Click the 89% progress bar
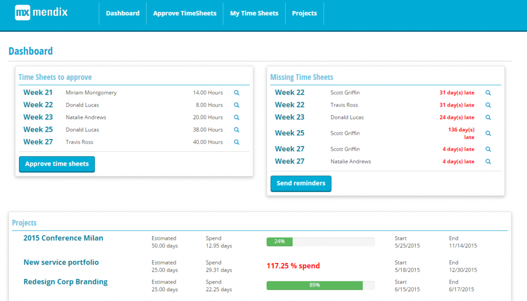This screenshot has width=527, height=301. pos(320,285)
